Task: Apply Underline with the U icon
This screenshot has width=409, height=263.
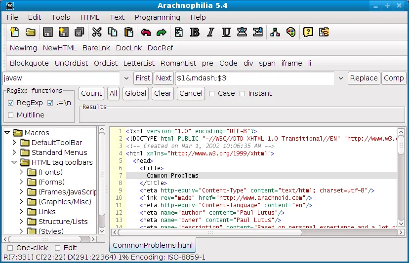Action: (x=226, y=33)
